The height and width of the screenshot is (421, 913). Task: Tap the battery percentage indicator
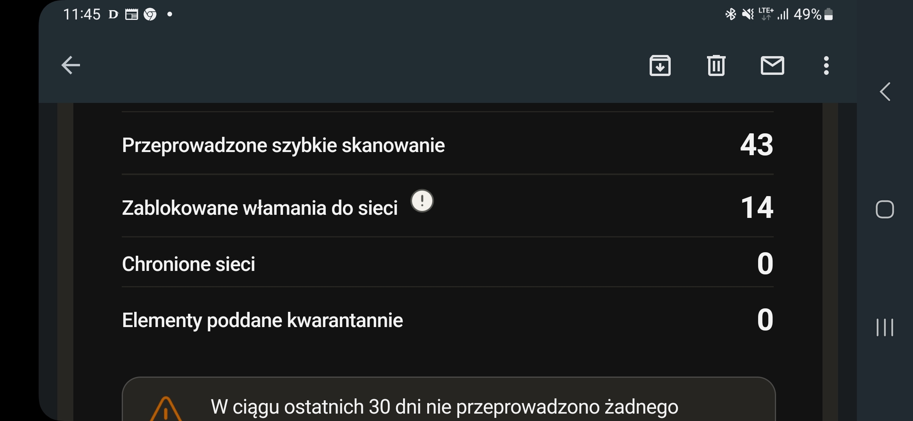807,15
